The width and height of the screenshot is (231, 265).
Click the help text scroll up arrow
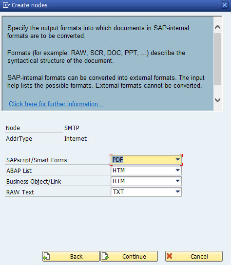(x=217, y=27)
